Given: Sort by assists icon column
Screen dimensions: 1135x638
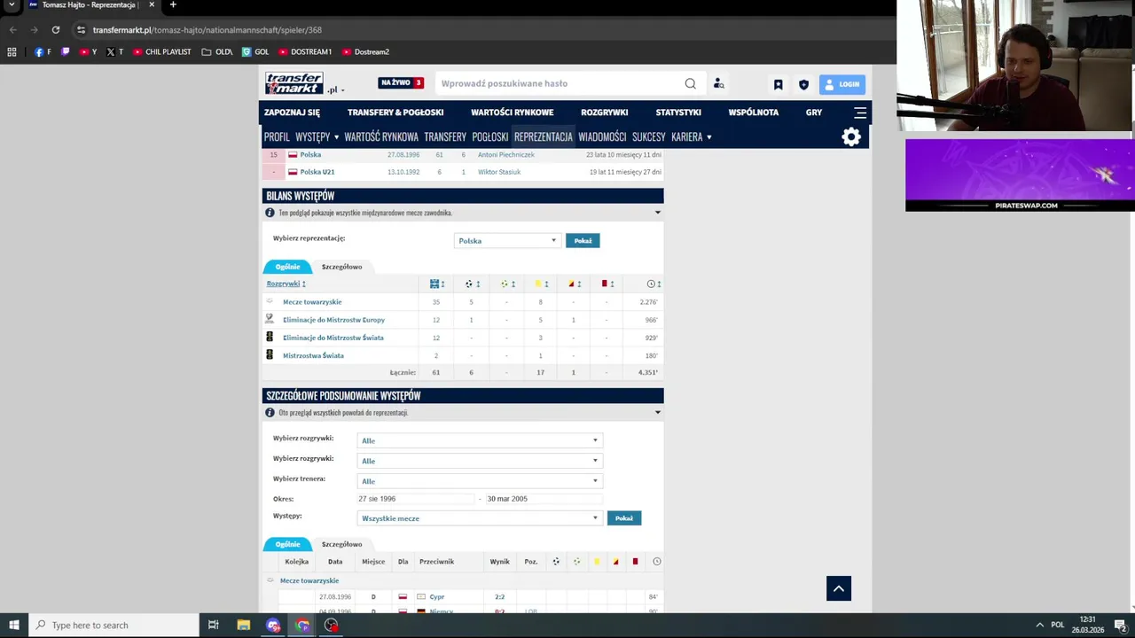Looking at the screenshot, I should tap(507, 284).
